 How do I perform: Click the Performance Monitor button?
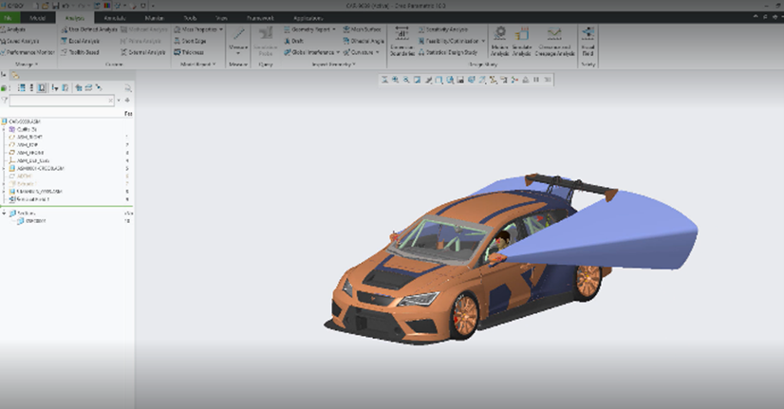28,53
